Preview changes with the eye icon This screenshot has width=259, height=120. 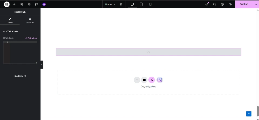230,4
